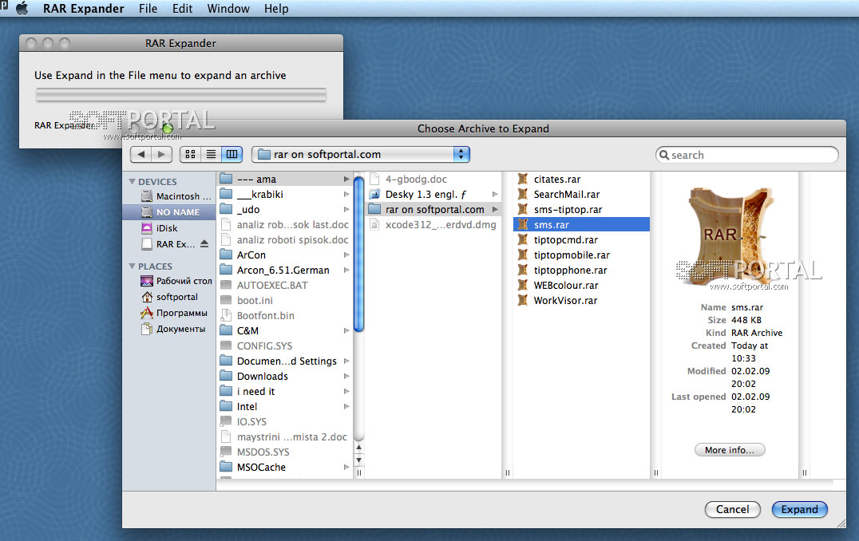The image size is (859, 541).
Task: Select the '--- ama' folder
Action: (285, 179)
